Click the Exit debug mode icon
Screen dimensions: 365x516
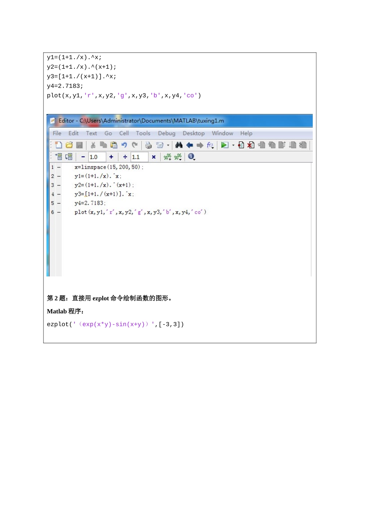coord(303,145)
